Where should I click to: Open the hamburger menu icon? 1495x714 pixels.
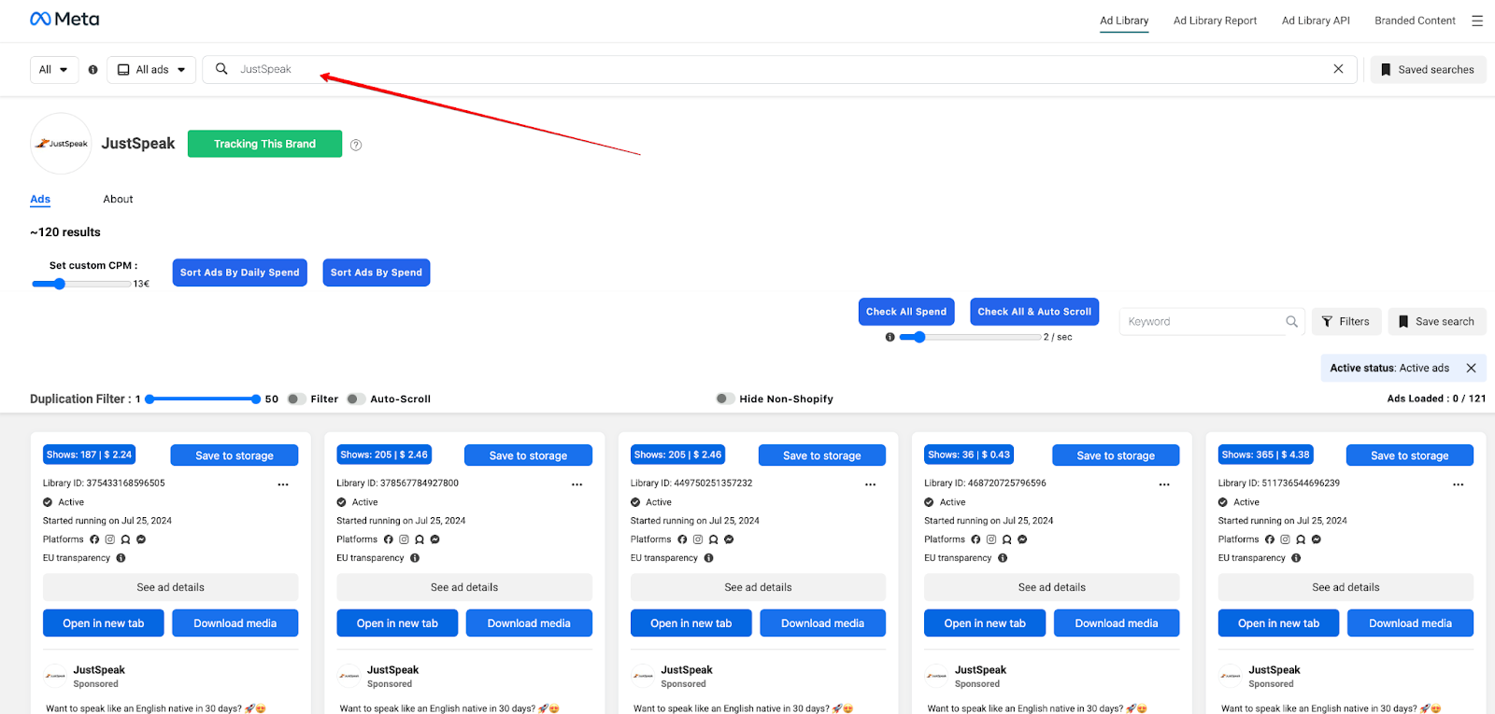point(1477,21)
